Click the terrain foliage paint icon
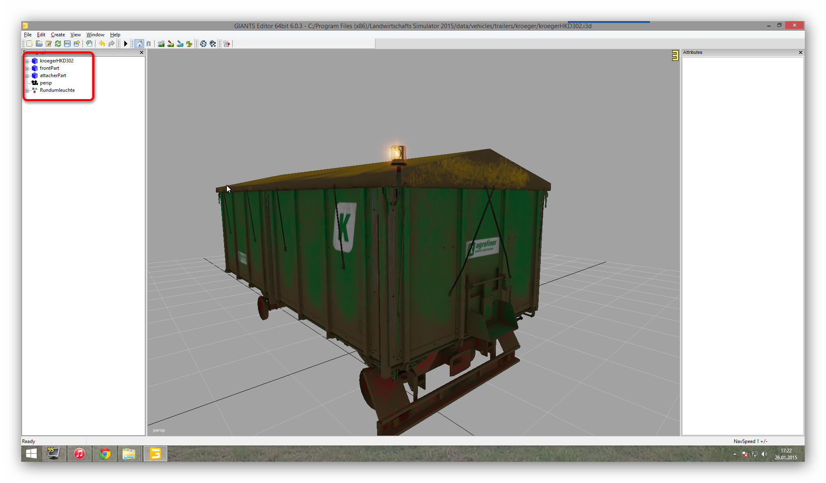This screenshot has height=483, width=826. [x=189, y=44]
